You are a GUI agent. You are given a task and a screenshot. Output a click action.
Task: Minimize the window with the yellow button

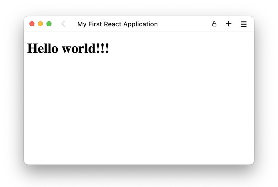[40, 24]
